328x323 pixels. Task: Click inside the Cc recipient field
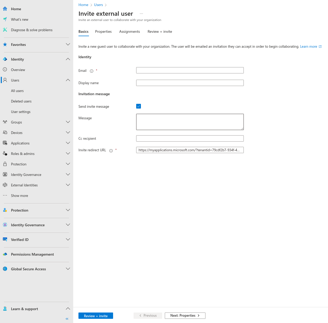(190, 138)
